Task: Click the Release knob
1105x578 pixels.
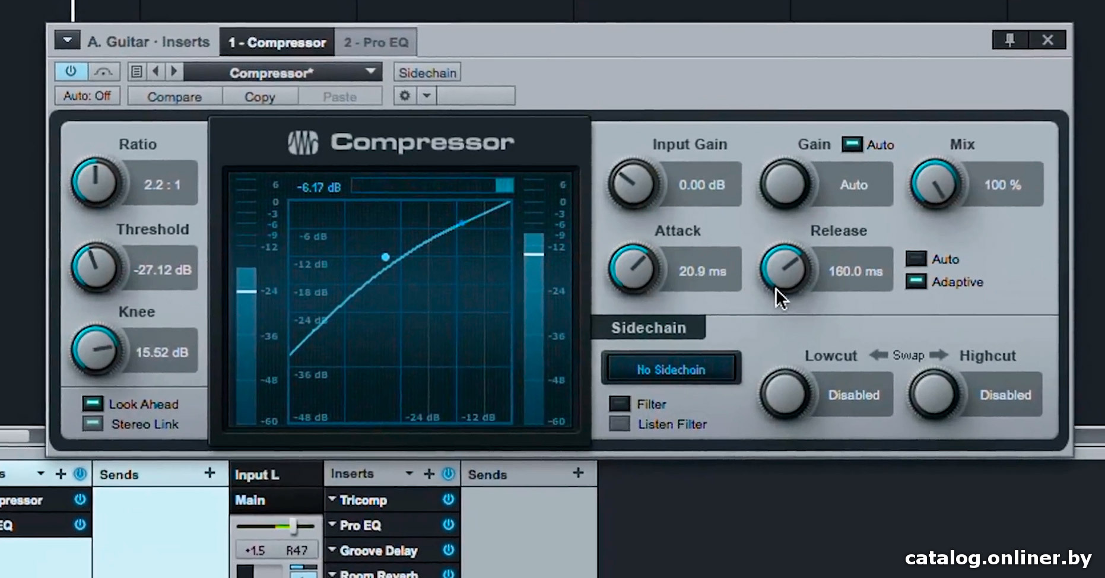Action: [x=785, y=269]
